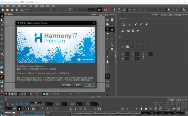Select the Brush tool in left toolbar
This screenshot has height=116, width=188.
pos(2,25)
